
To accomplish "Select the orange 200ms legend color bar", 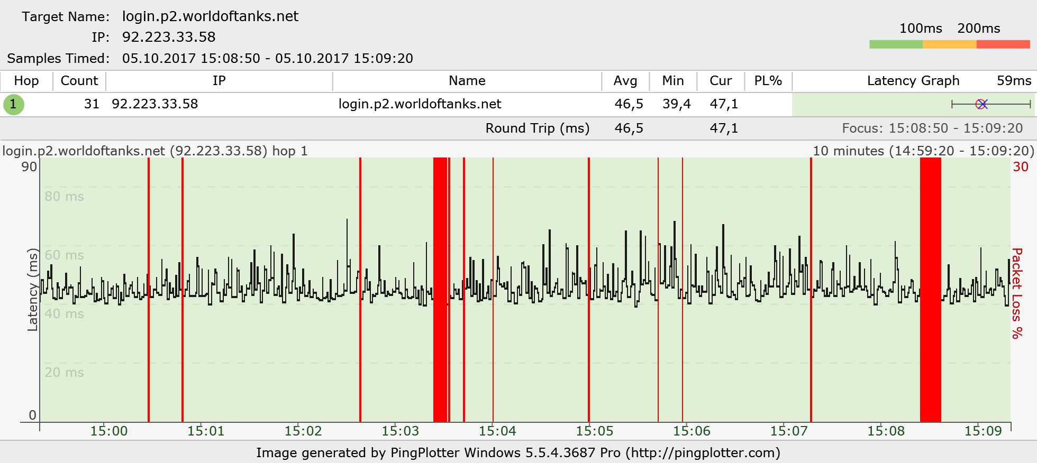I will [x=950, y=44].
